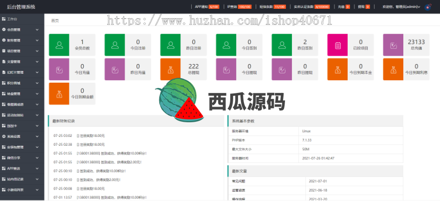Viewport: 440px width, 201px height.
Task: Click the 07-25 02:38 注册奖励 record
Action: [x=79, y=144]
